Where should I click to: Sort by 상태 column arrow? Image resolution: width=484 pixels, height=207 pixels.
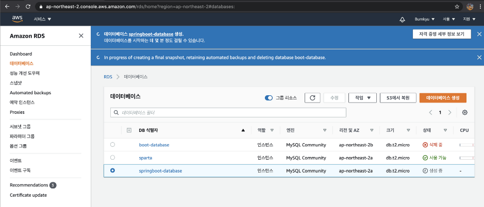tap(445, 130)
